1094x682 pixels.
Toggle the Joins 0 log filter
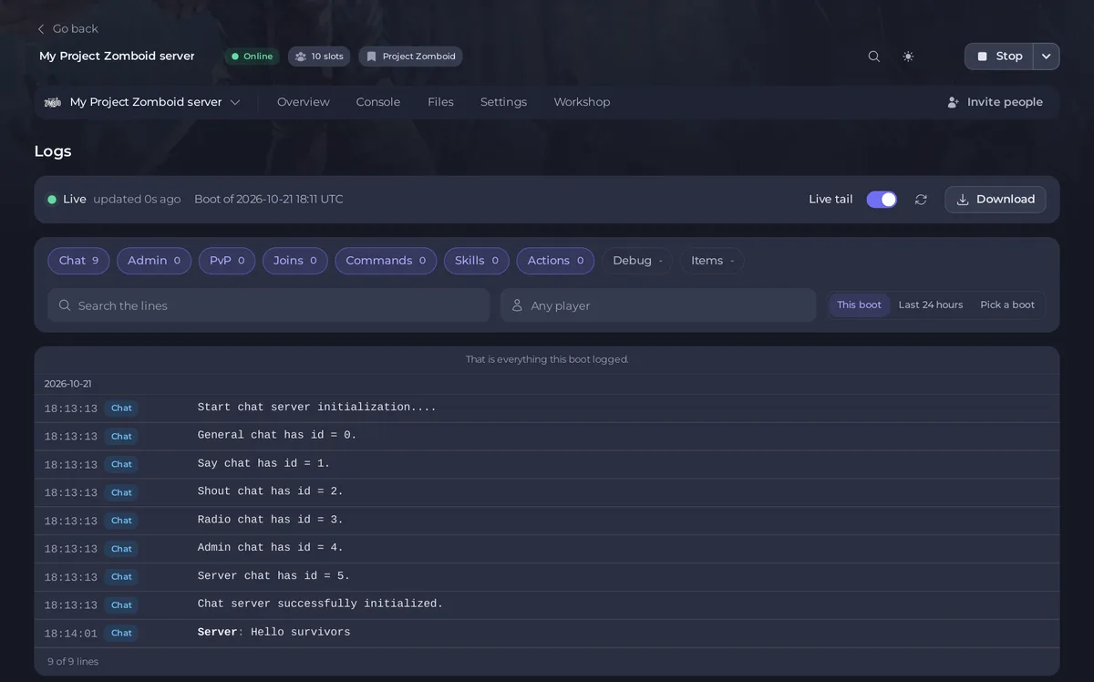[x=295, y=261]
